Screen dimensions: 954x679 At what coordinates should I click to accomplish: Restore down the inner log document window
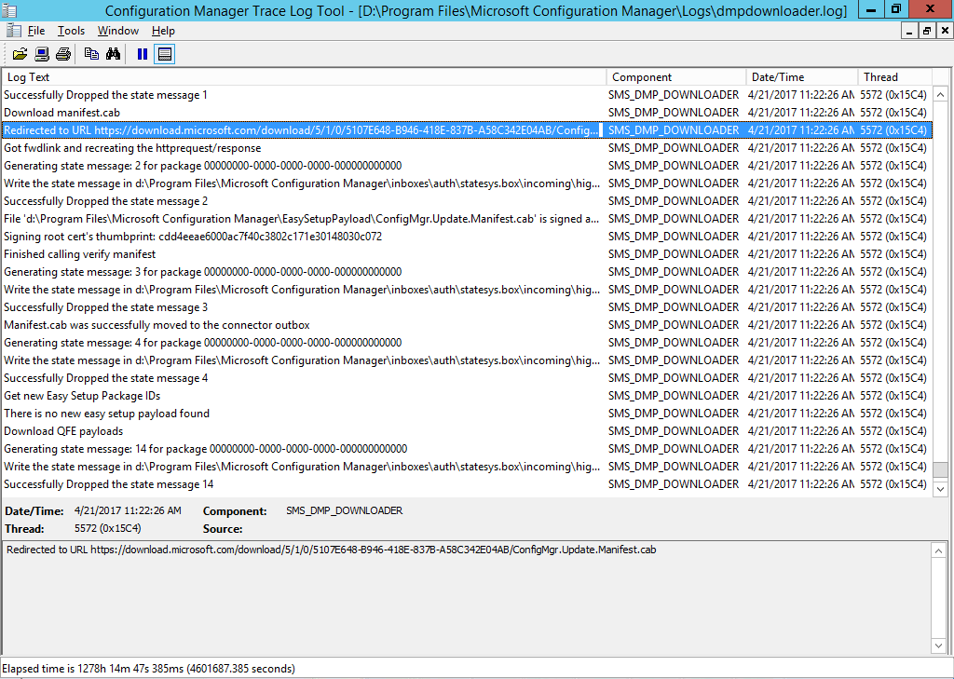coord(927,31)
